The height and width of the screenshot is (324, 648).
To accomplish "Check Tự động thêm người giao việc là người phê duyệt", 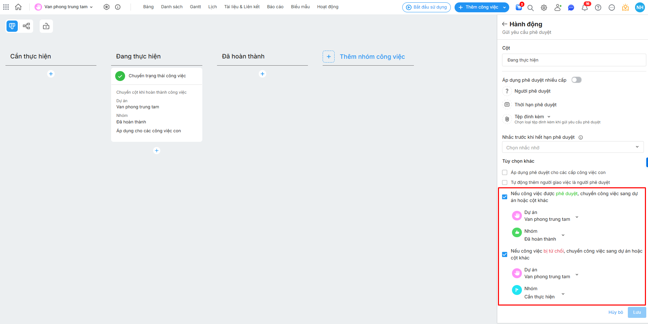I will [504, 183].
